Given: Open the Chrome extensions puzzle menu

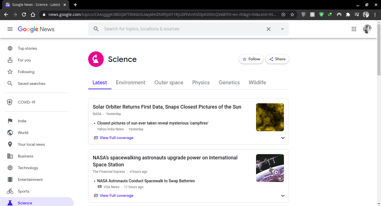Looking at the screenshot, I should click(x=348, y=15).
